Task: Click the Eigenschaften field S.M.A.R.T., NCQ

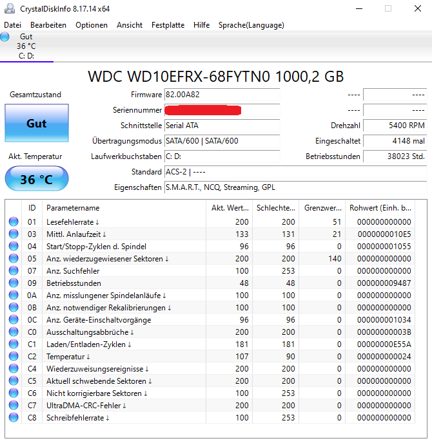Action: 296,187
